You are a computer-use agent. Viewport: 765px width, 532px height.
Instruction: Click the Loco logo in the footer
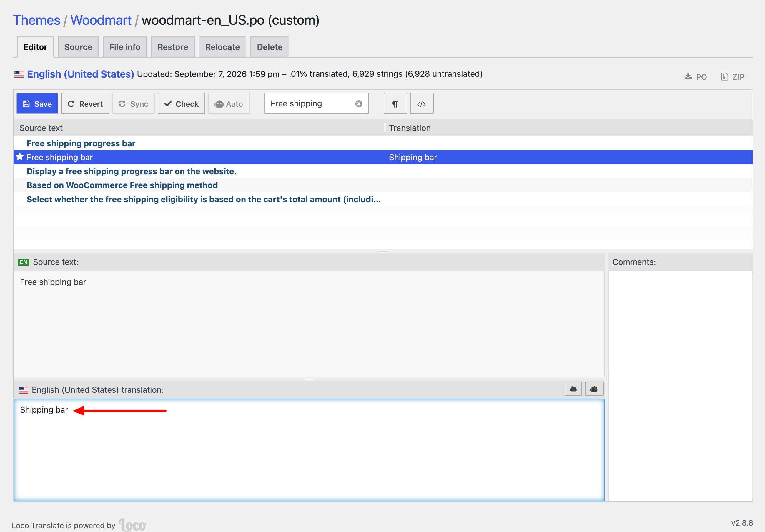(132, 525)
